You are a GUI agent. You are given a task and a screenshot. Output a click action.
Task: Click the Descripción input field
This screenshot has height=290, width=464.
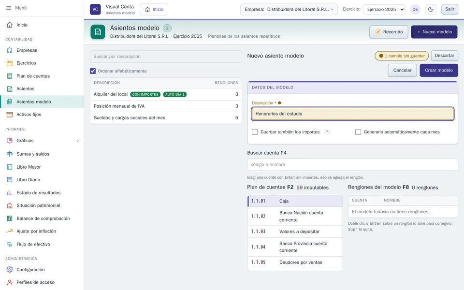pos(352,114)
